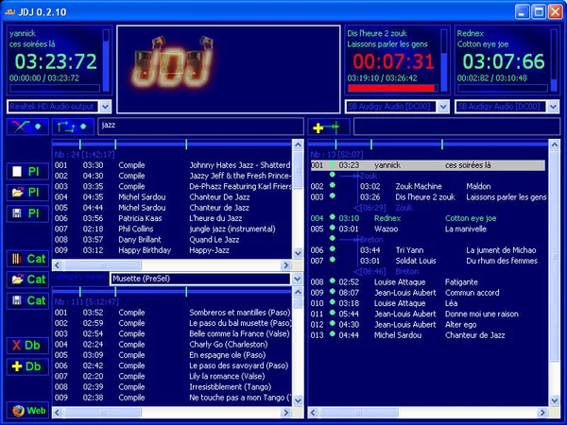Click the red progress bar of player
This screenshot has width=567, height=425.
coord(392,88)
